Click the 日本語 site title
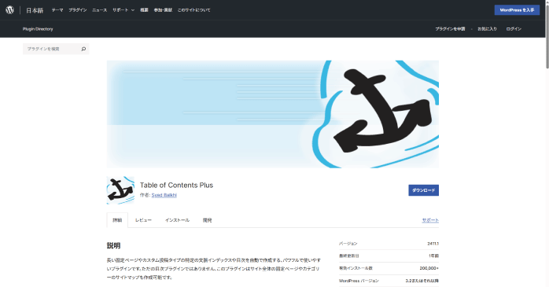 (35, 10)
